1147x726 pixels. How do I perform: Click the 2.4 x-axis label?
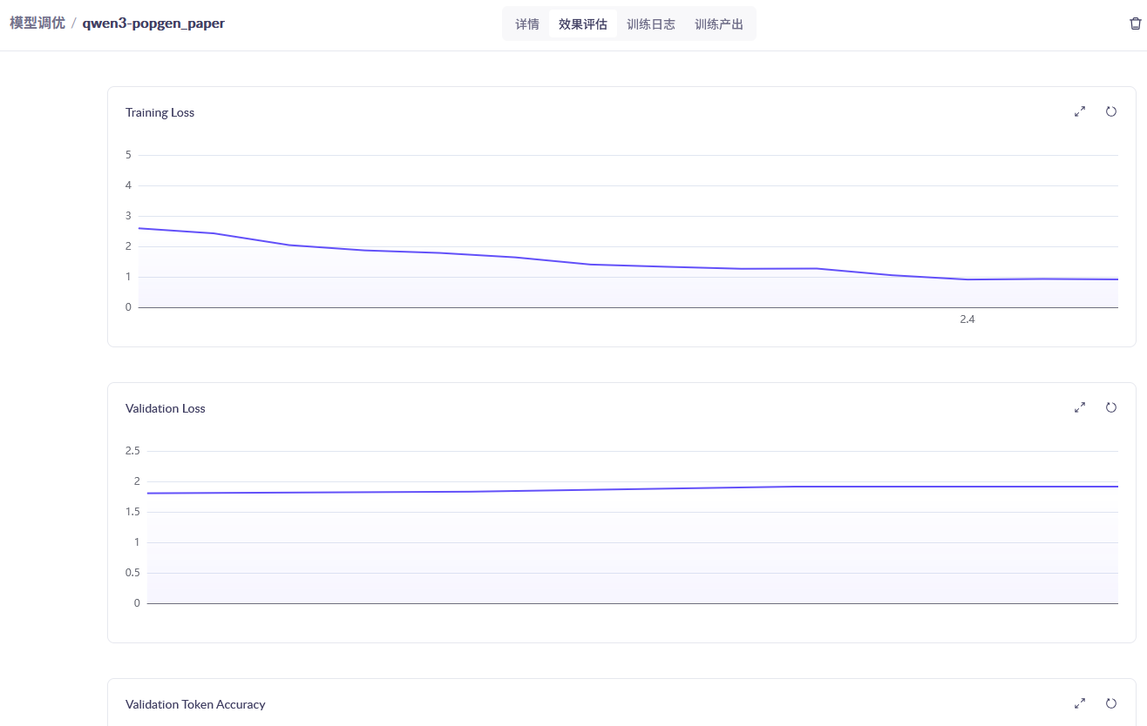967,319
